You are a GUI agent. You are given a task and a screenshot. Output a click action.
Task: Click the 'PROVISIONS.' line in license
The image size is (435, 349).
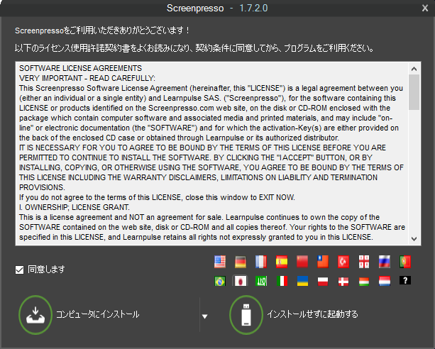pyautogui.click(x=42, y=187)
